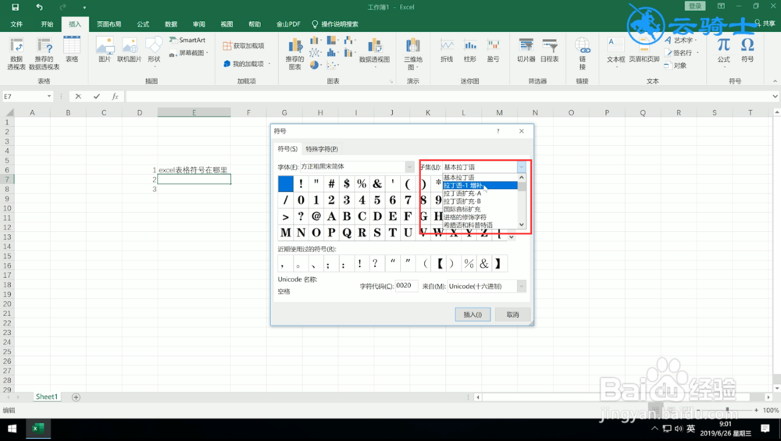Choose subset 国际音标扩充
Image resolution: width=781 pixels, height=441 pixels.
(x=480, y=209)
